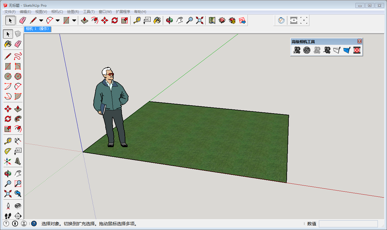Image resolution: width=387 pixels, height=230 pixels.
Task: Select the Walk footprints tool
Action: tap(8, 216)
